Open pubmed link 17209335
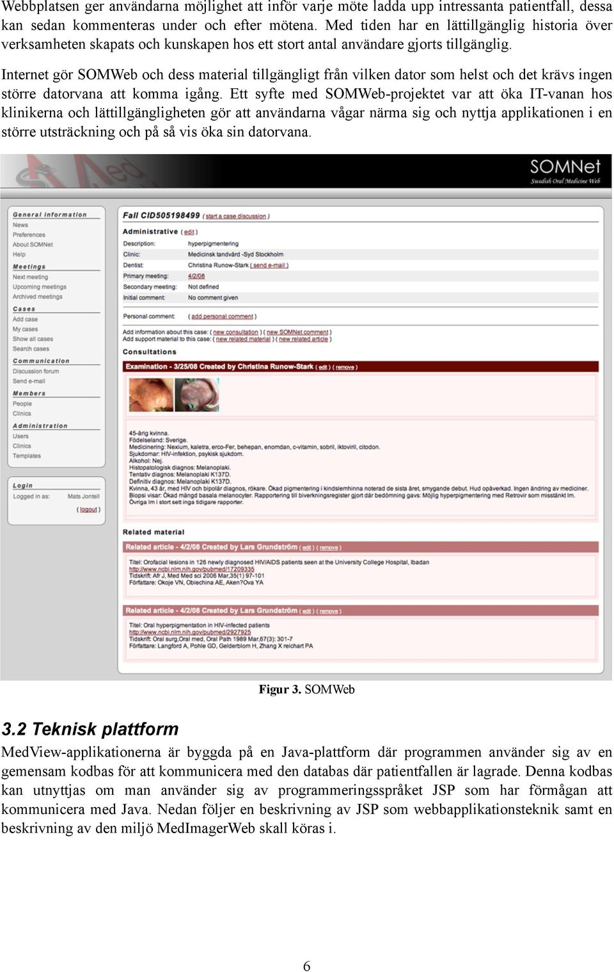 (191, 569)
